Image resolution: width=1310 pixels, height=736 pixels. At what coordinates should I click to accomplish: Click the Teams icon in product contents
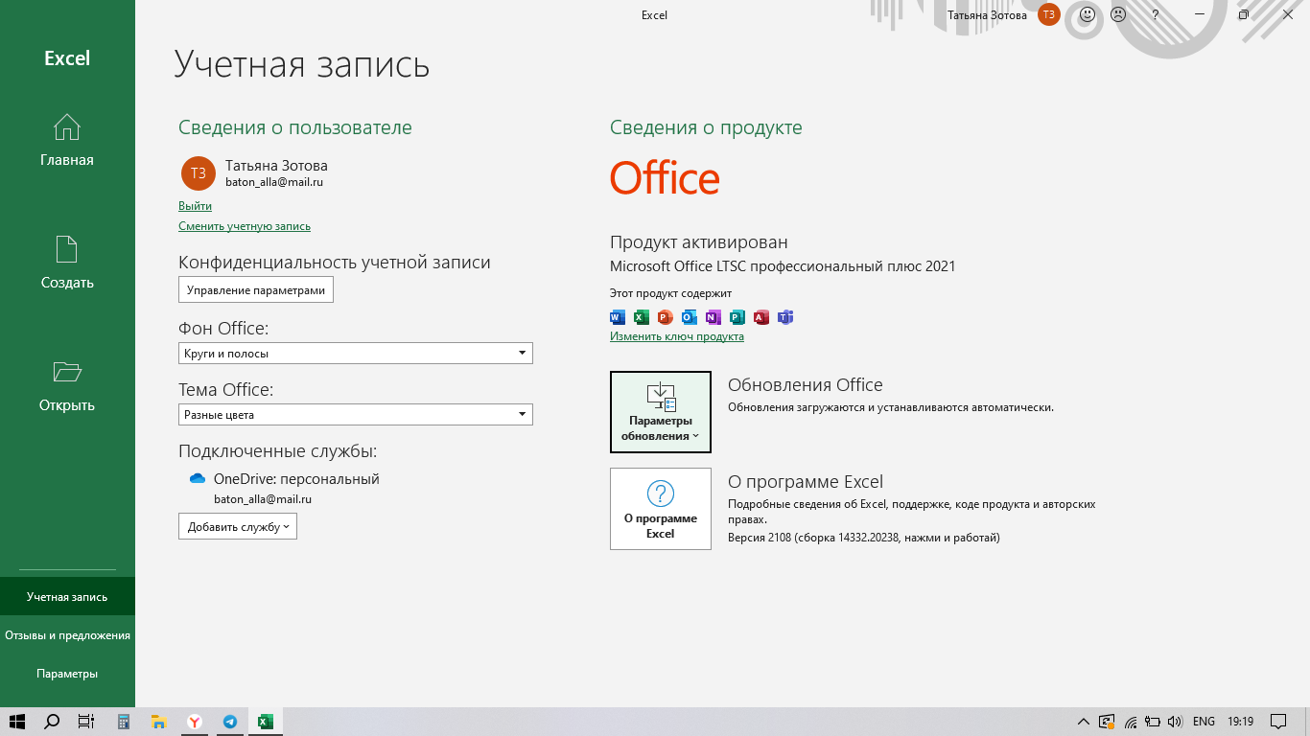tap(785, 317)
